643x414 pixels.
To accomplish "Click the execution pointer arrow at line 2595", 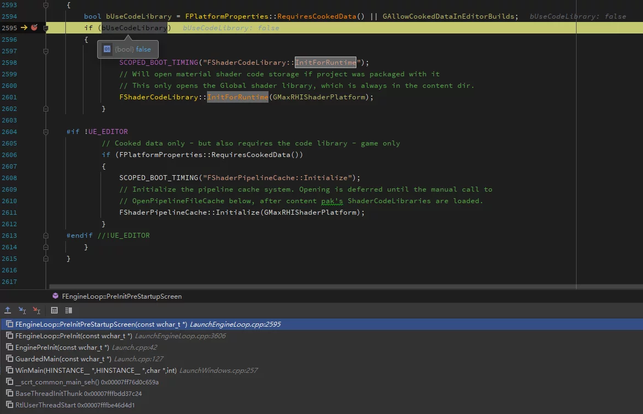I will click(24, 27).
